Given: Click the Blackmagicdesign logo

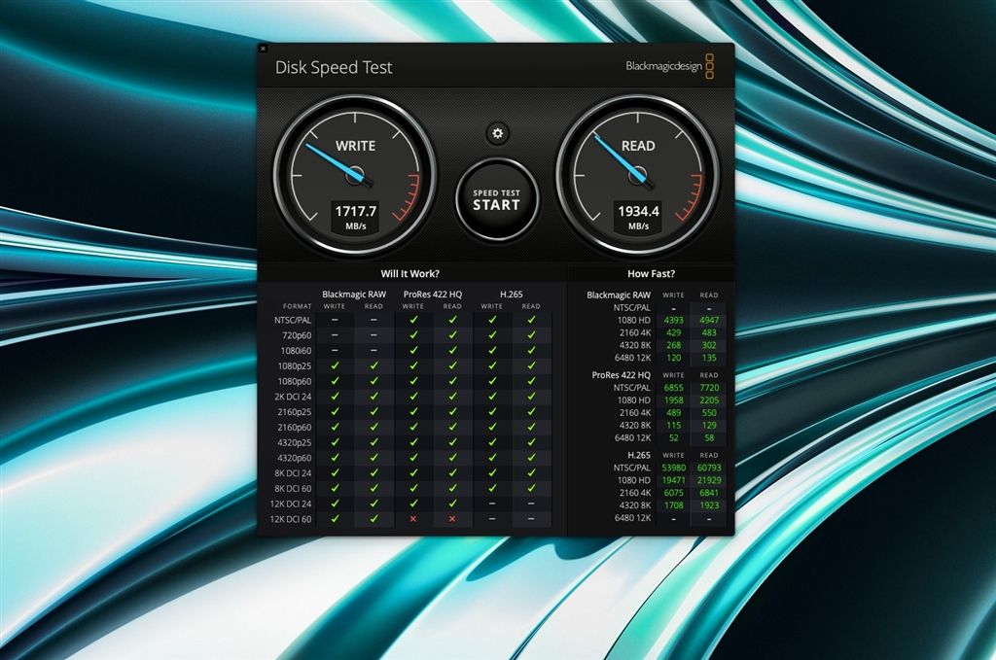Looking at the screenshot, I should 669,67.
